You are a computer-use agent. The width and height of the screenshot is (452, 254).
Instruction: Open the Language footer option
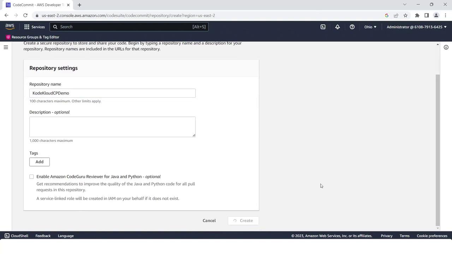[66, 236]
